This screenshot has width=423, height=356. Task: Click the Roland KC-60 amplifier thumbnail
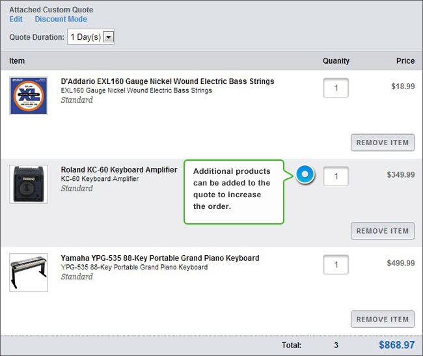[x=29, y=184]
